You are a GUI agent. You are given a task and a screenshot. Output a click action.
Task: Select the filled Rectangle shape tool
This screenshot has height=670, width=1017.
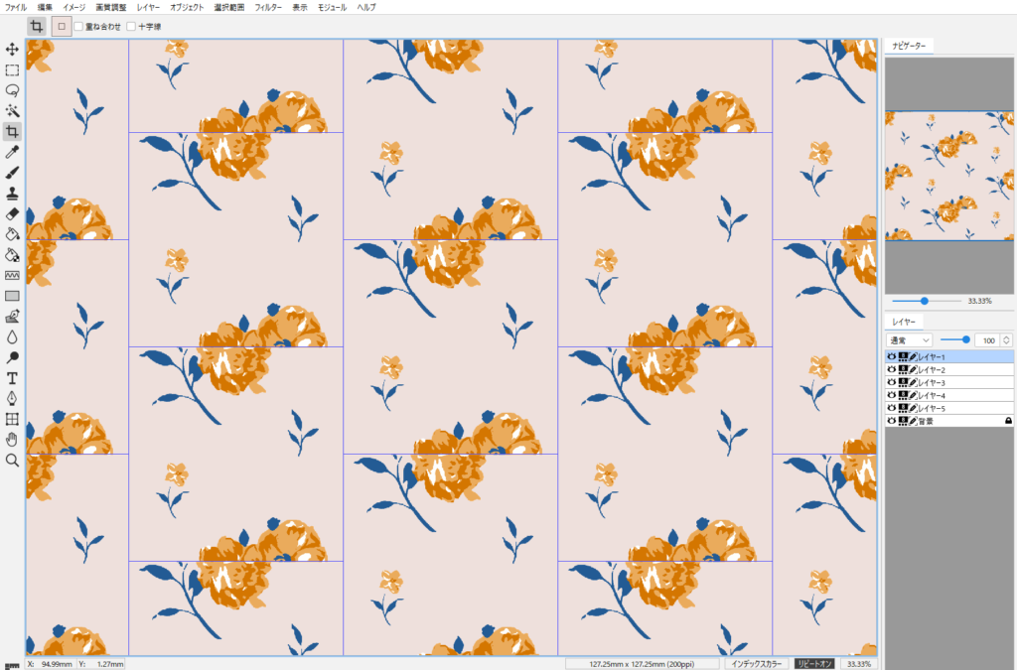[12, 296]
